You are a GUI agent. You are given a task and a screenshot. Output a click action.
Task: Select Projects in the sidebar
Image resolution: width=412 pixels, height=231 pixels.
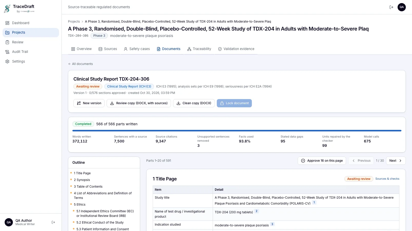31,33
